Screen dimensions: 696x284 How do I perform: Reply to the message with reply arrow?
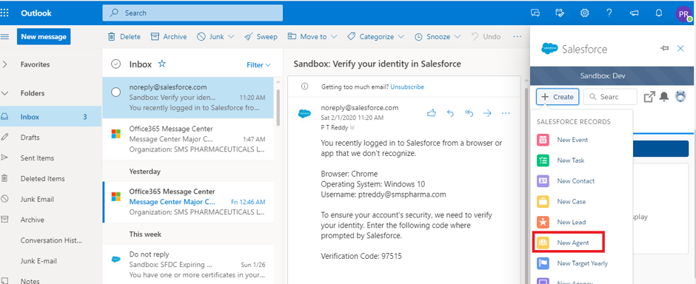(450, 113)
